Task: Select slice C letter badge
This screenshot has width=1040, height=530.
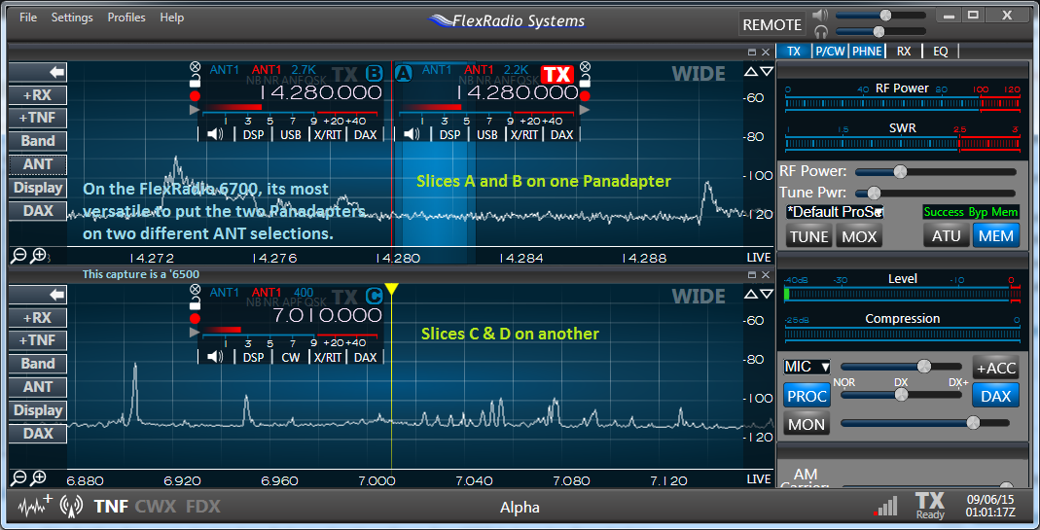Action: (375, 296)
